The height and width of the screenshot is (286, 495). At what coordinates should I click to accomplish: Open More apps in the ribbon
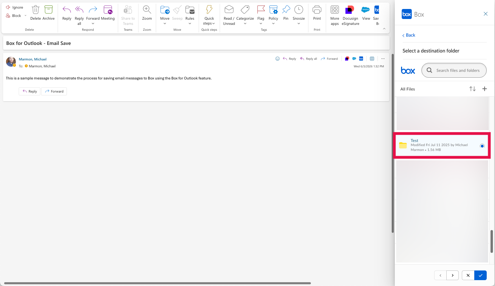pyautogui.click(x=334, y=15)
